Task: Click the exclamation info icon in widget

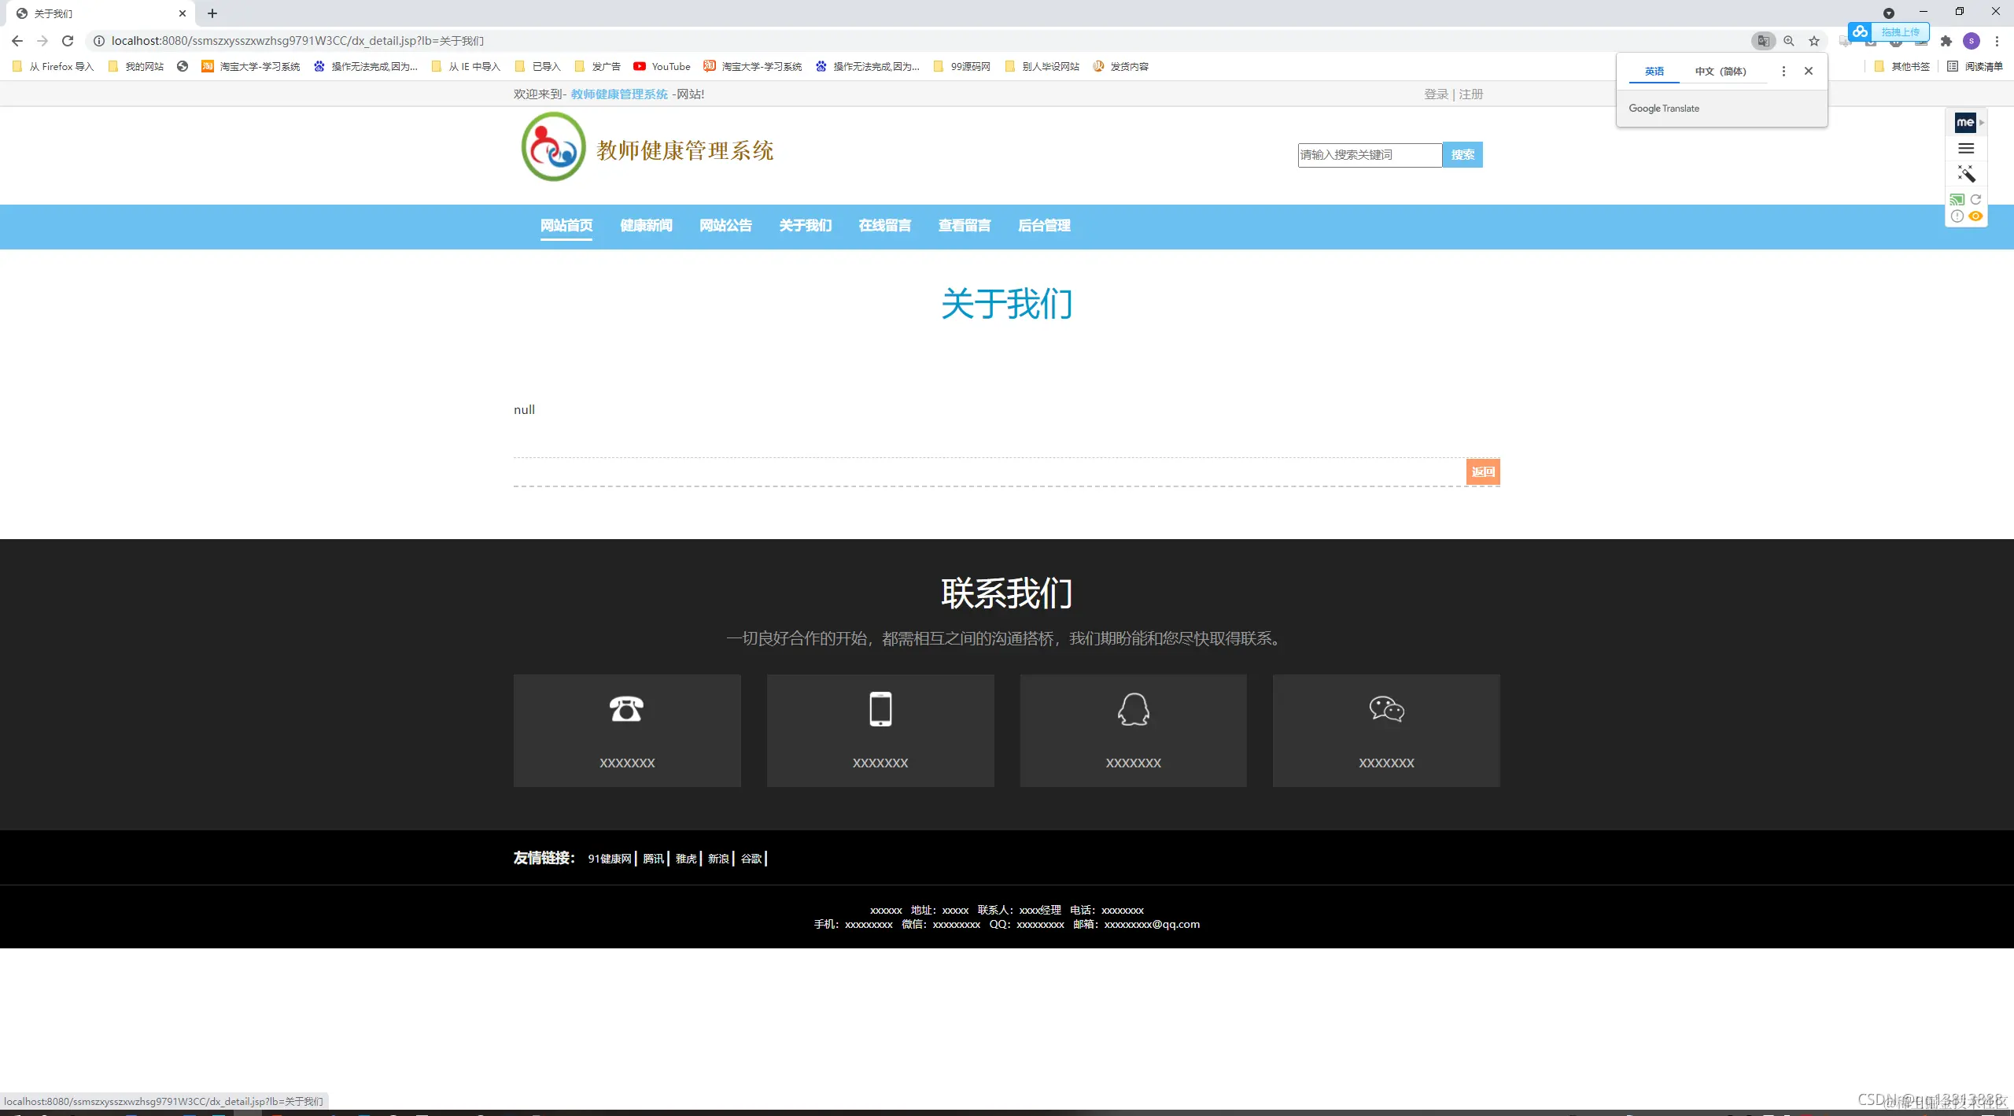Action: 1957,215
